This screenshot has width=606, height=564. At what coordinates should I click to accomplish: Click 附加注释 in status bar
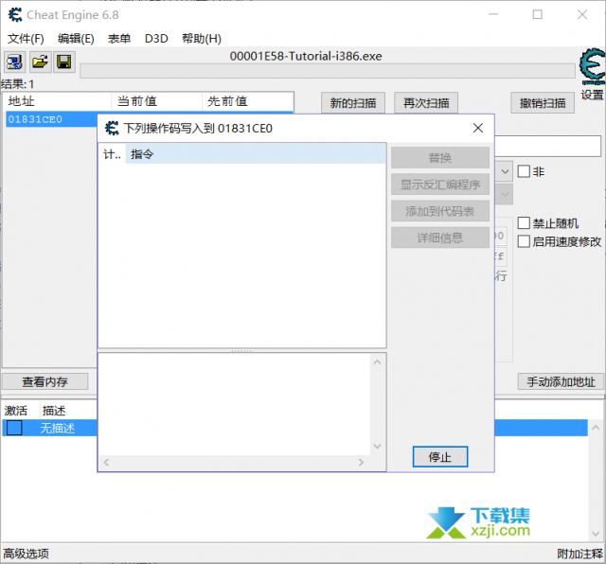coord(579,554)
